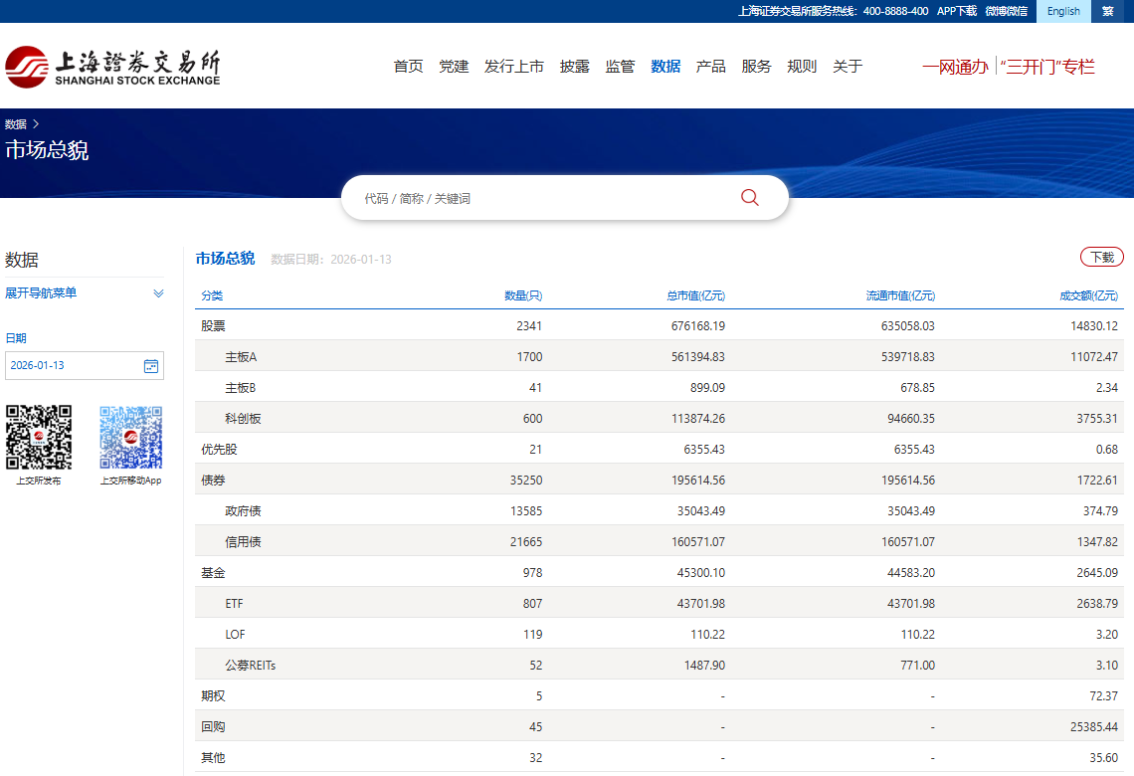1134x776 pixels.
Task: Switch language to English
Action: pyautogui.click(x=1063, y=11)
